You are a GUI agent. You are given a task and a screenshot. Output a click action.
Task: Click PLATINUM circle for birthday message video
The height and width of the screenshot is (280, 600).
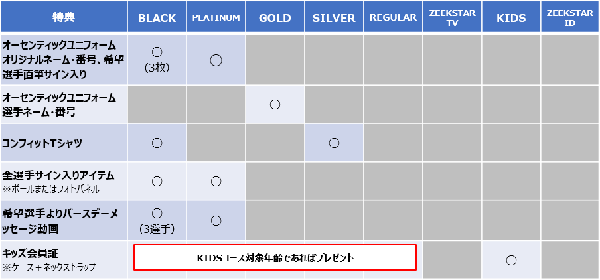[x=216, y=220]
